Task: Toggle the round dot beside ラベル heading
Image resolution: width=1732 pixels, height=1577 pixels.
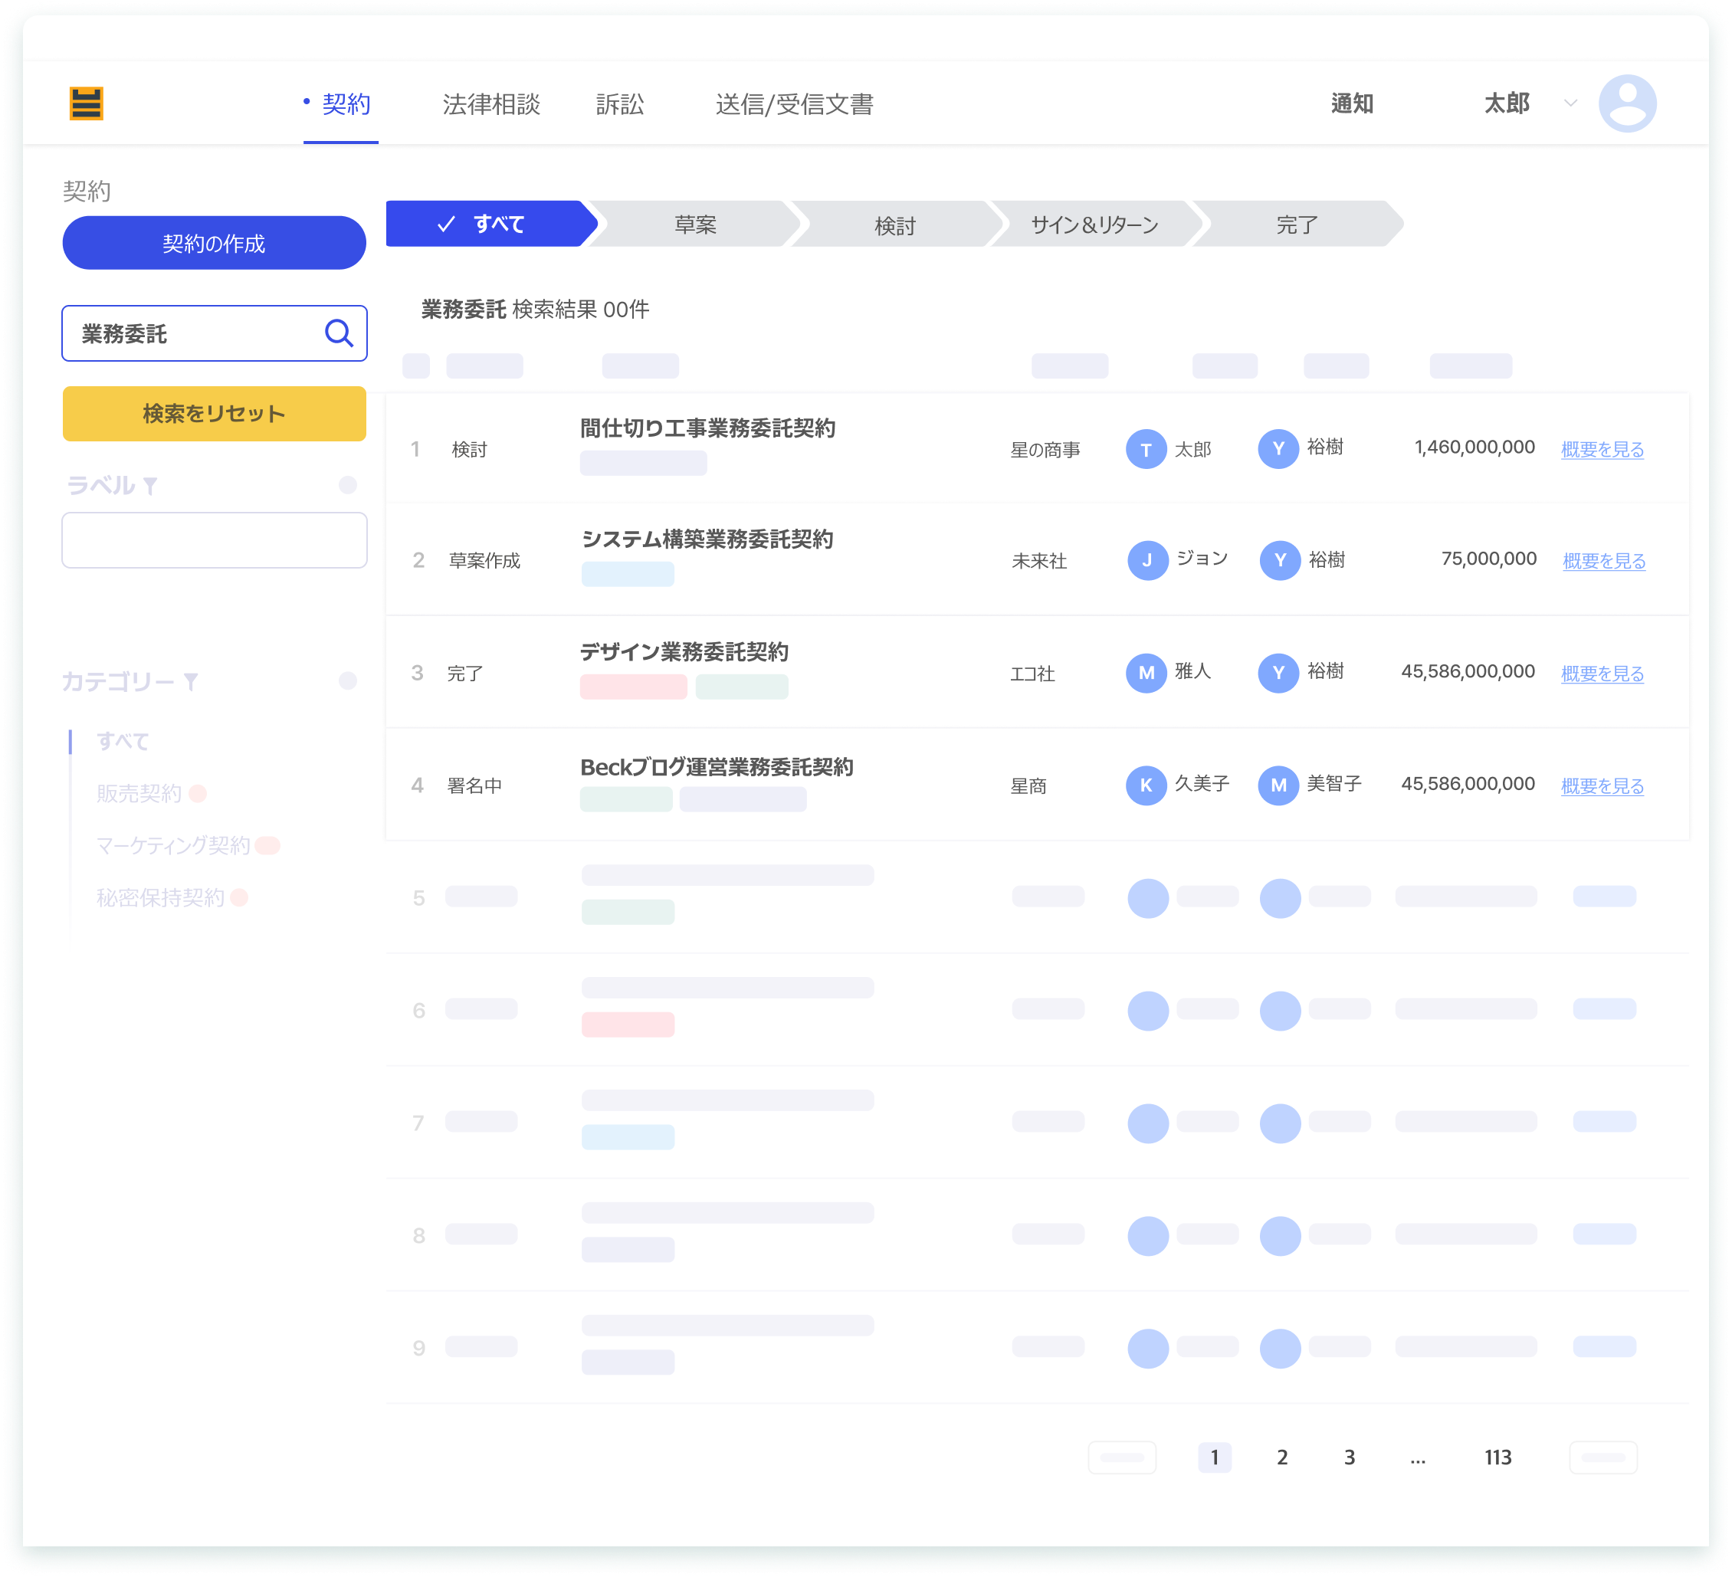Action: point(347,485)
